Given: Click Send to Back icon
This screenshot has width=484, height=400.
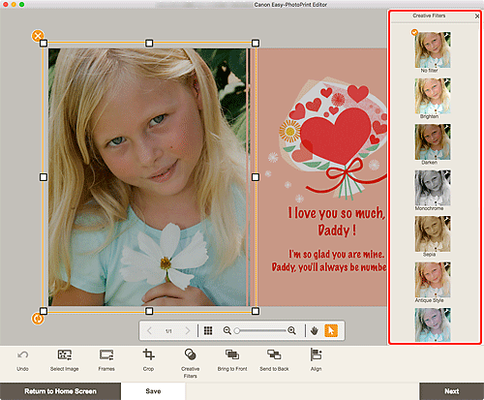Looking at the screenshot, I should pyautogui.click(x=274, y=354).
